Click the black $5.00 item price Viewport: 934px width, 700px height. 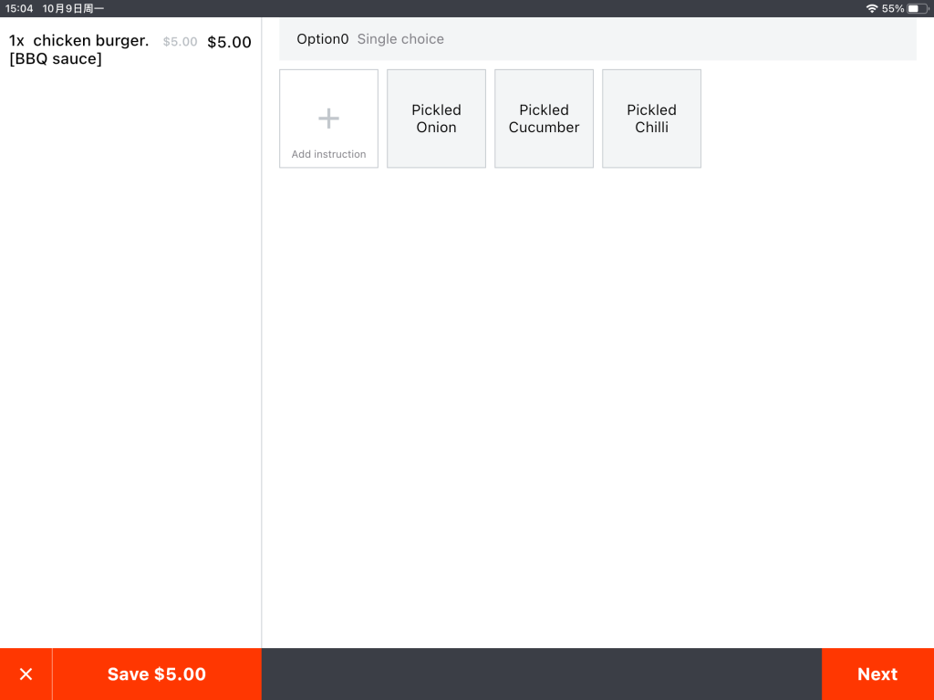pos(229,42)
